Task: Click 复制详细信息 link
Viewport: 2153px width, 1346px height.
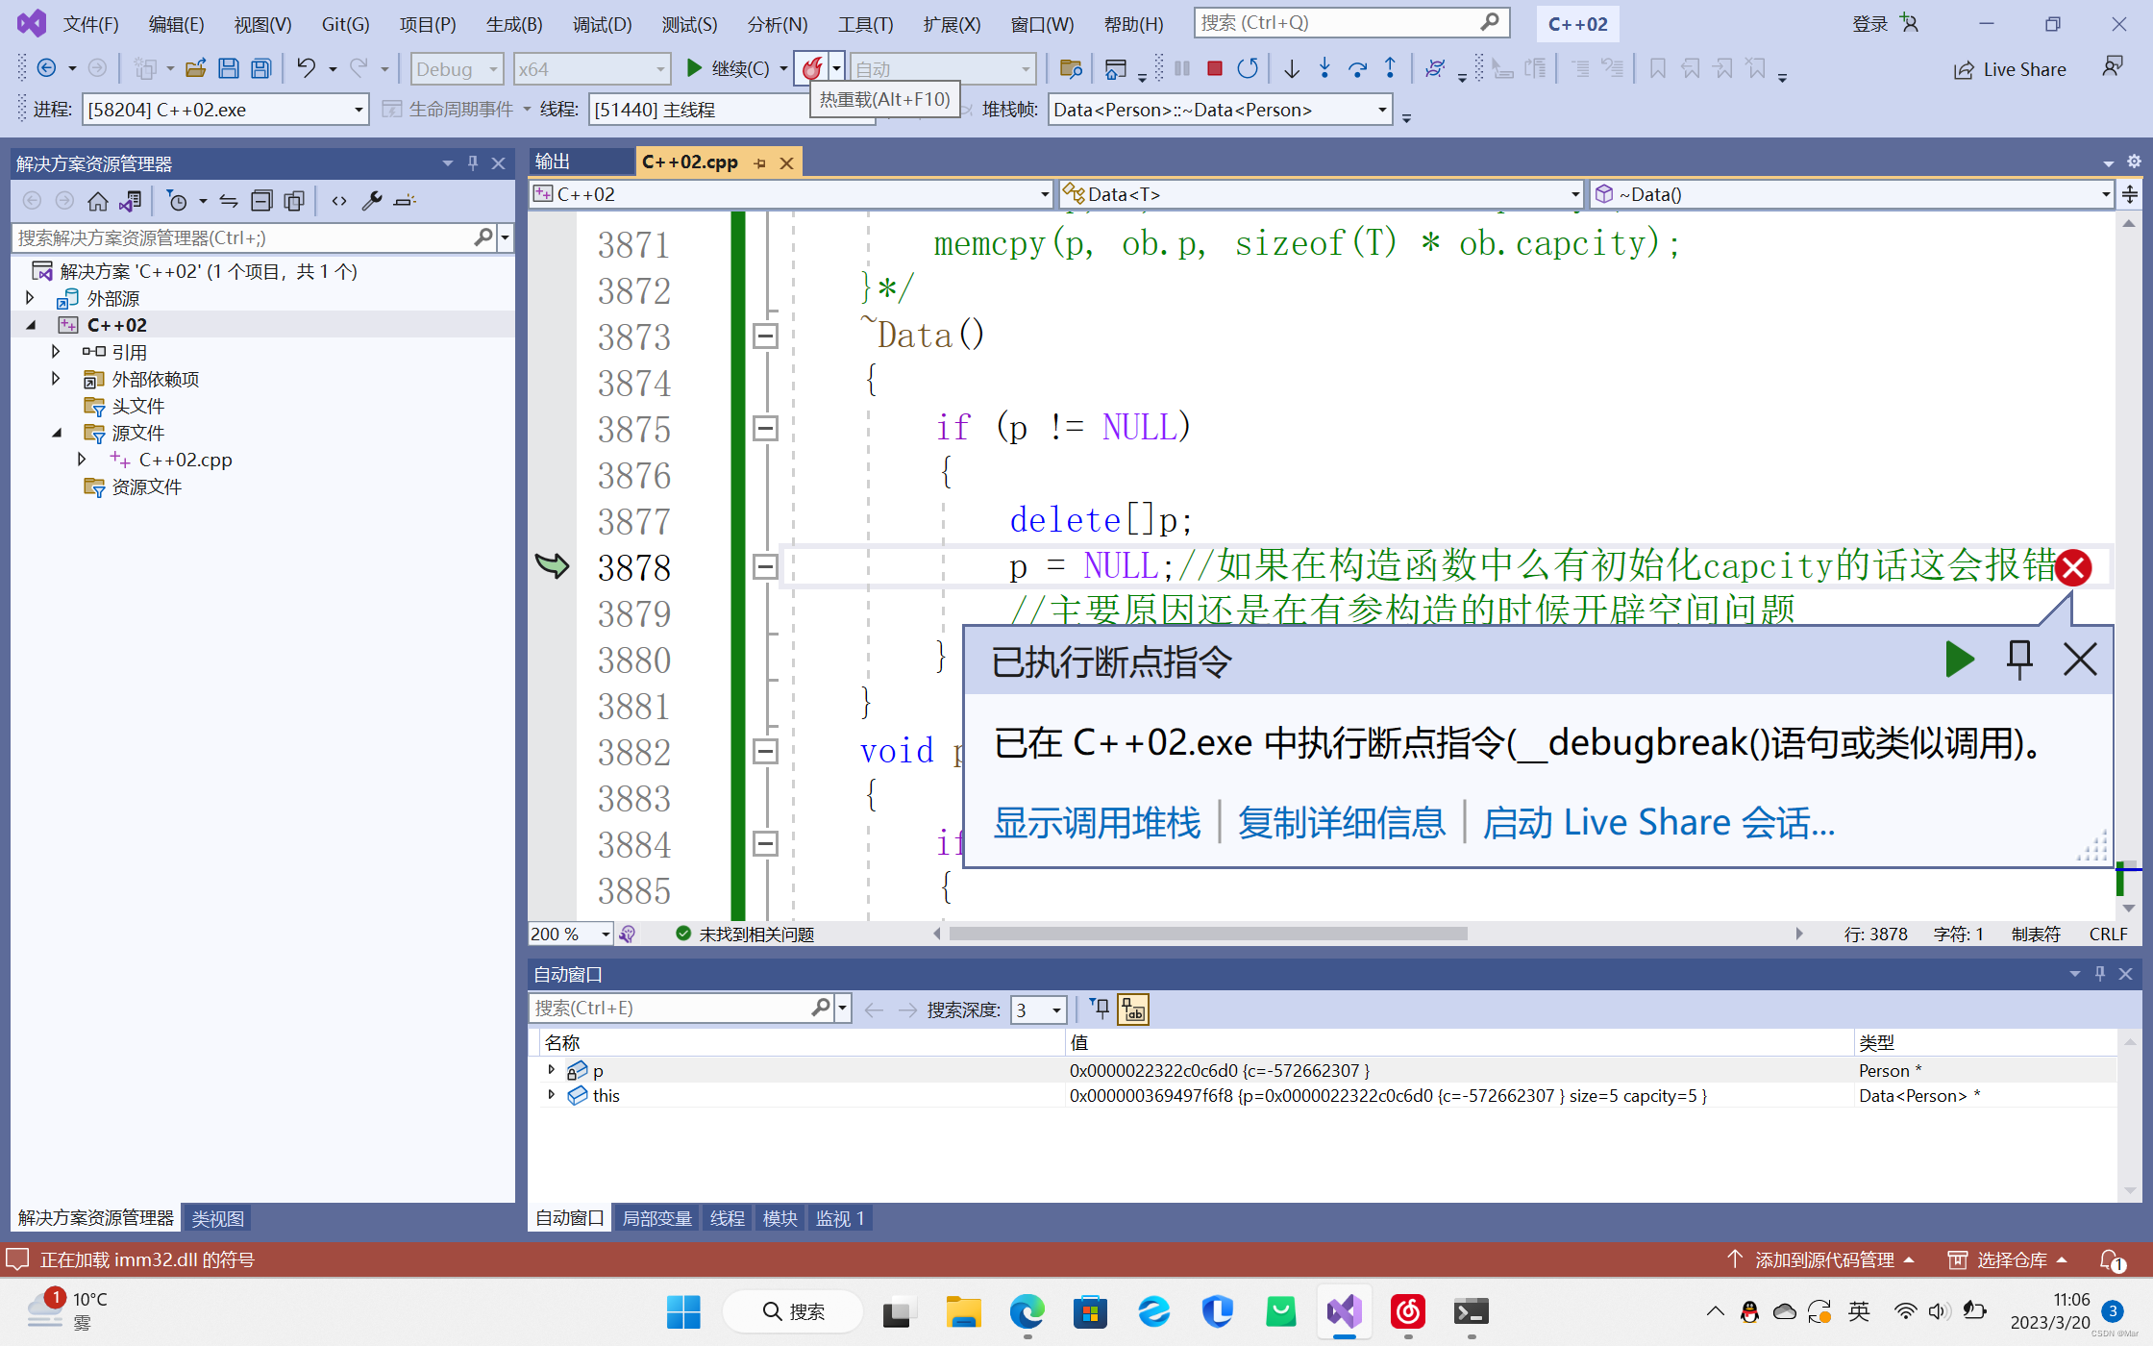Action: (1341, 823)
